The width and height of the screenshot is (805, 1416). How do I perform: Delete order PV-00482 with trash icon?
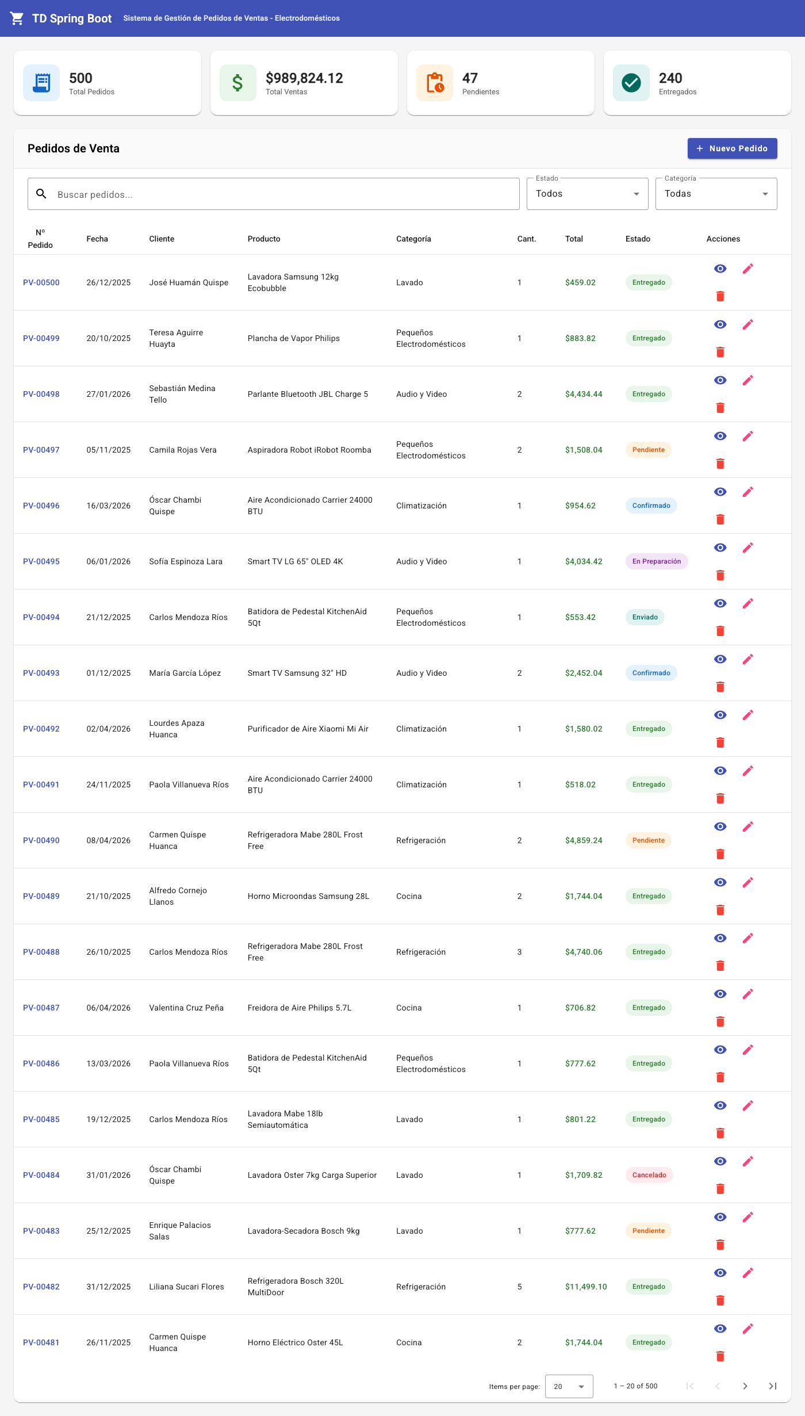click(720, 1300)
